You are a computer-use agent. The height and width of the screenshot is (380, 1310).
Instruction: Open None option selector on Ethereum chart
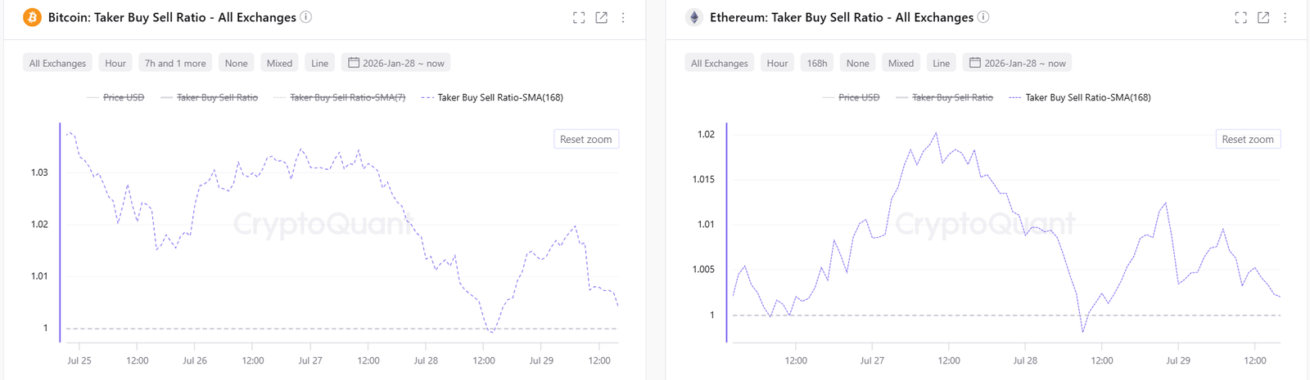(857, 63)
